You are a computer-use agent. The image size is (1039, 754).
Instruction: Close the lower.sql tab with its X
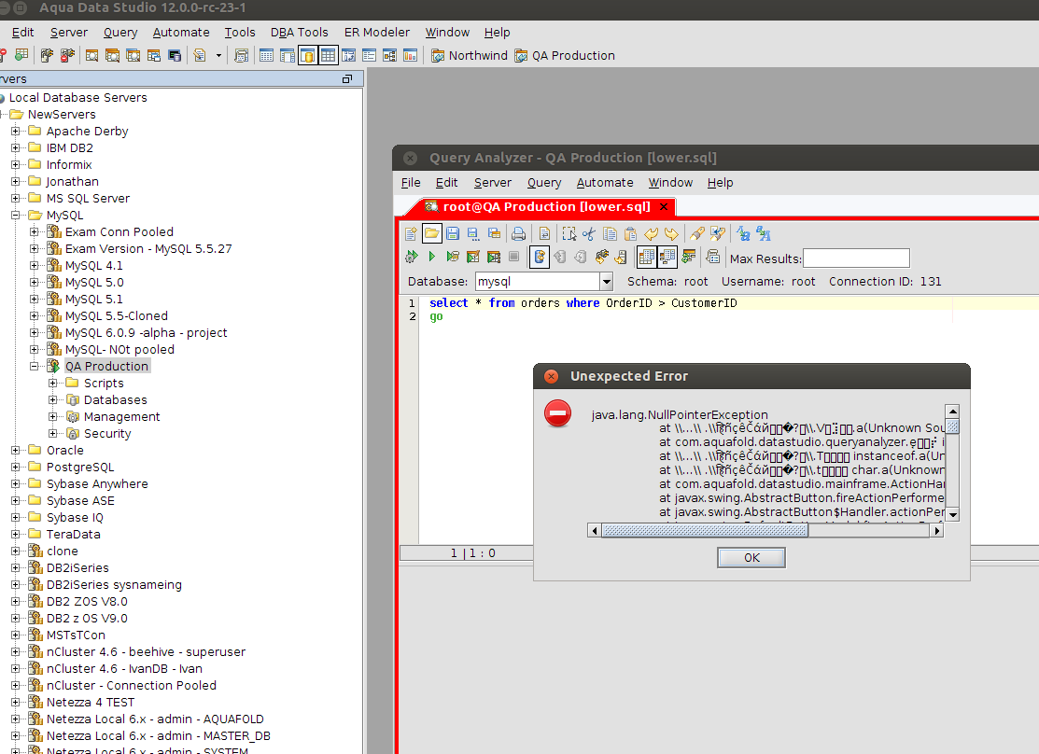[664, 207]
